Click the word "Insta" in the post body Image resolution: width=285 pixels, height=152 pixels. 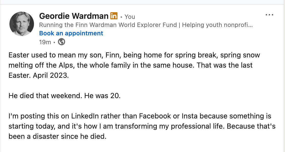pos(189,116)
